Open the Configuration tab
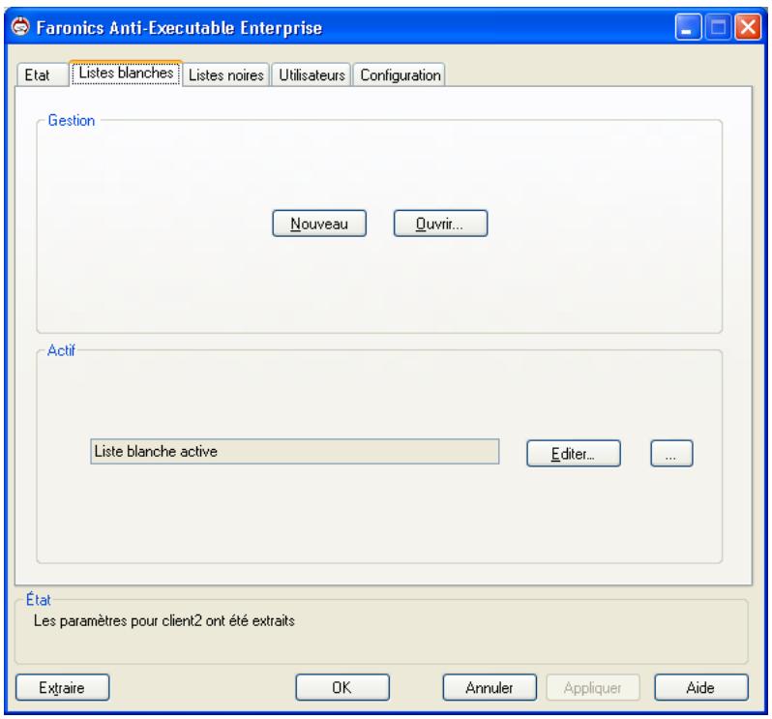772x719 pixels. (400, 75)
